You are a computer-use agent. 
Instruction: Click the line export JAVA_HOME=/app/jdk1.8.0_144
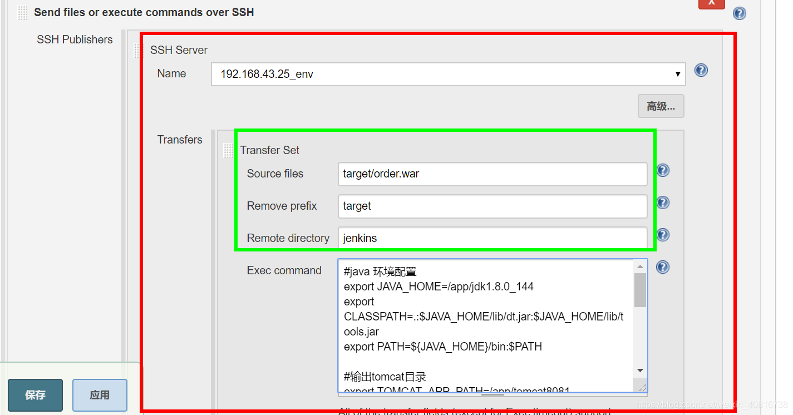point(439,286)
